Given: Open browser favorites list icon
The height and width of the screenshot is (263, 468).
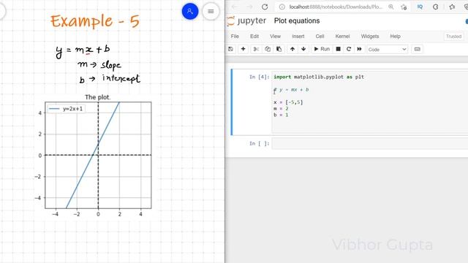Looking at the screenshot, I should tap(452, 7).
